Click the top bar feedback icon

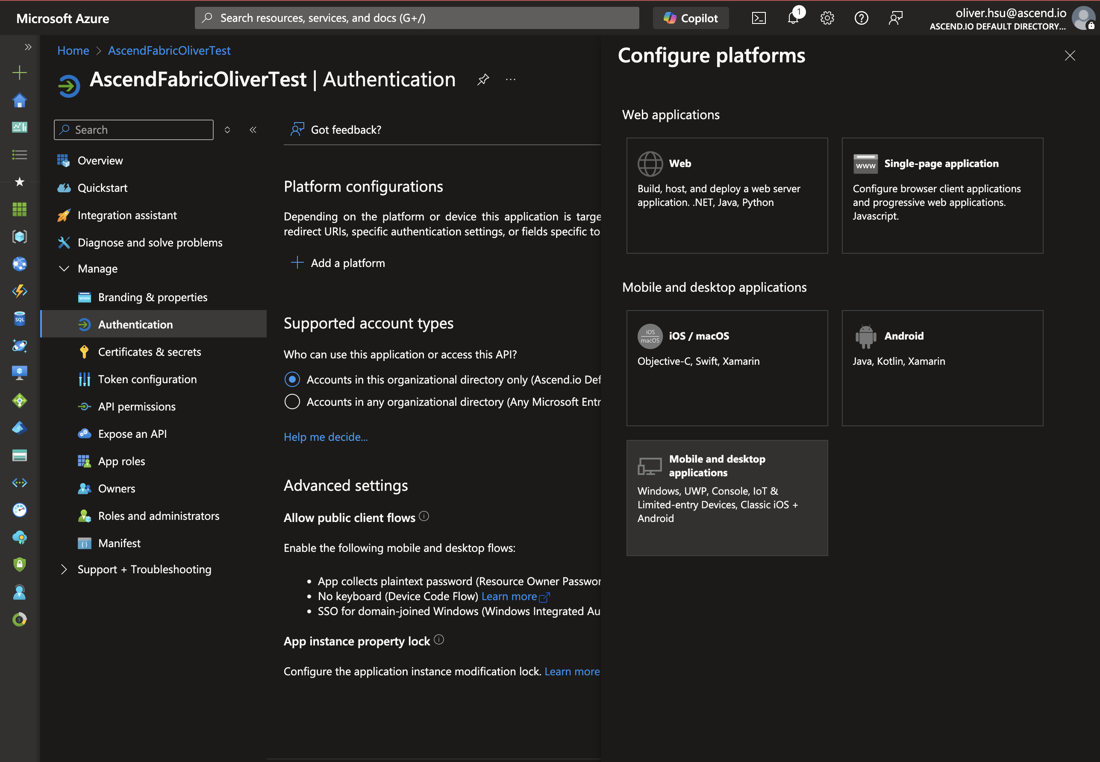896,18
